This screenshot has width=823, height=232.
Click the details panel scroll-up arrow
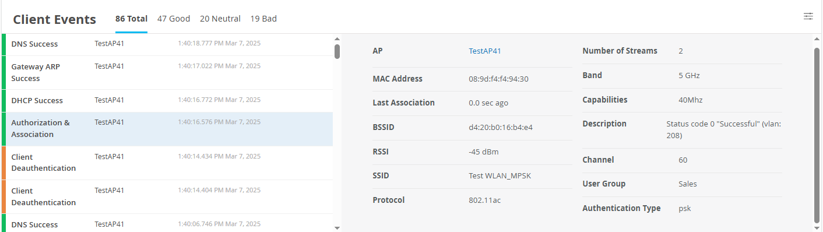[x=817, y=39]
